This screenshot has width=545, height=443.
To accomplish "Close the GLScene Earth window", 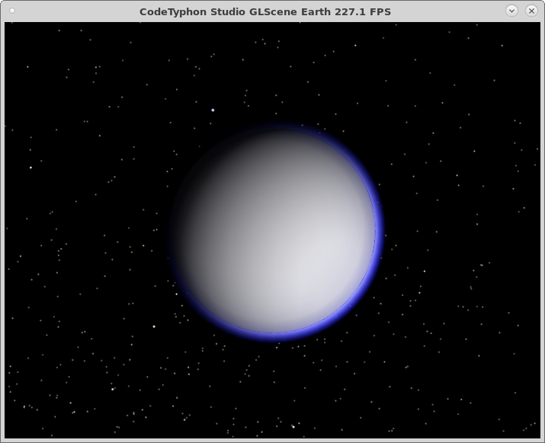I will pyautogui.click(x=531, y=11).
